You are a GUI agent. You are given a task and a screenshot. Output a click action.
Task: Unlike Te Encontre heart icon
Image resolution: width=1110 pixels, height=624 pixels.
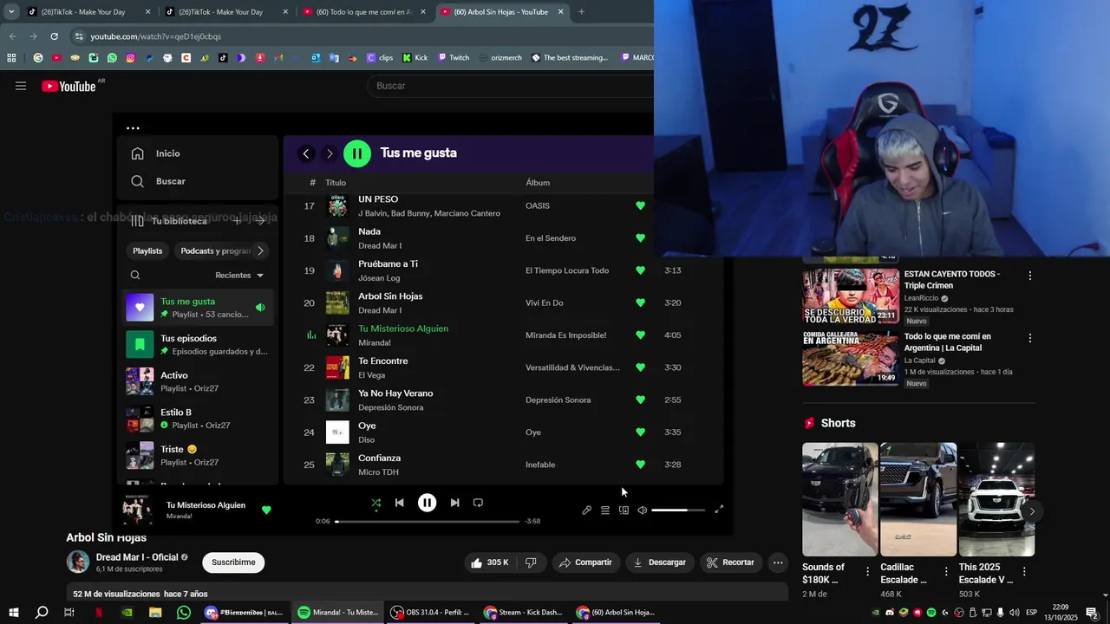tap(640, 367)
